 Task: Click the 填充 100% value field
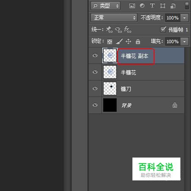173,42
